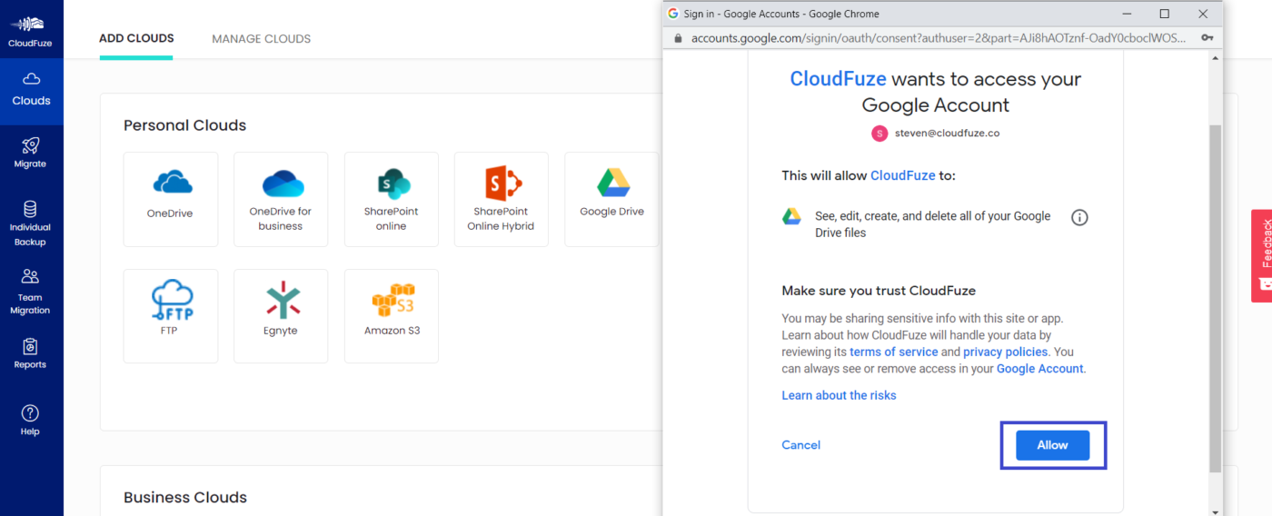The image size is (1272, 516).
Task: Click the Cancel link in consent dialog
Action: click(x=801, y=445)
